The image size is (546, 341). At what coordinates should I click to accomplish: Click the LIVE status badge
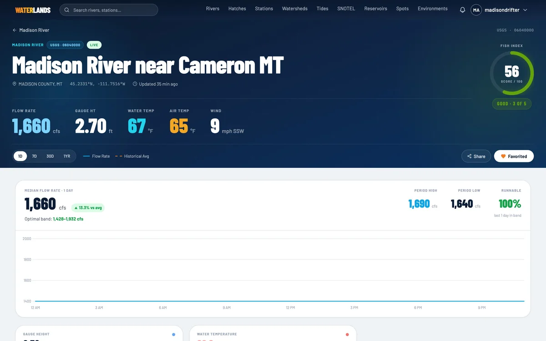pyautogui.click(x=94, y=45)
